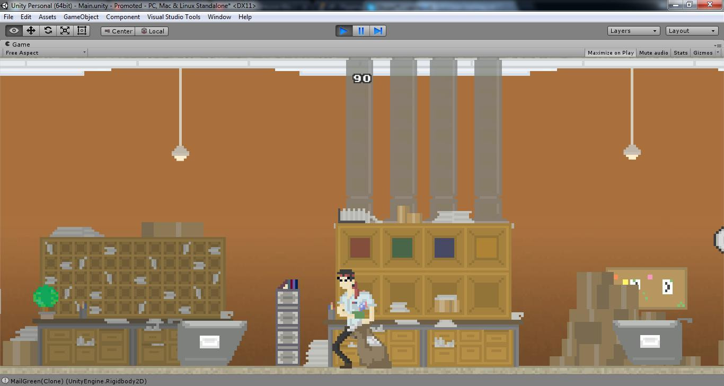Toggle Local handle rotation
The width and height of the screenshot is (724, 386).
(x=152, y=31)
